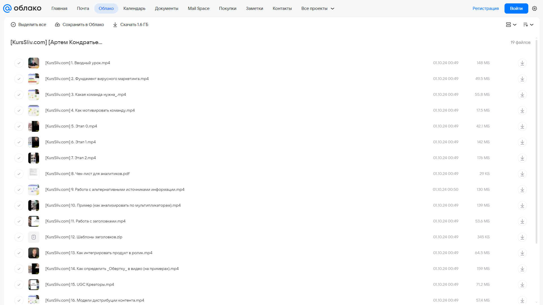Switch to the Почта tab
This screenshot has height=305, width=543.
tap(83, 8)
